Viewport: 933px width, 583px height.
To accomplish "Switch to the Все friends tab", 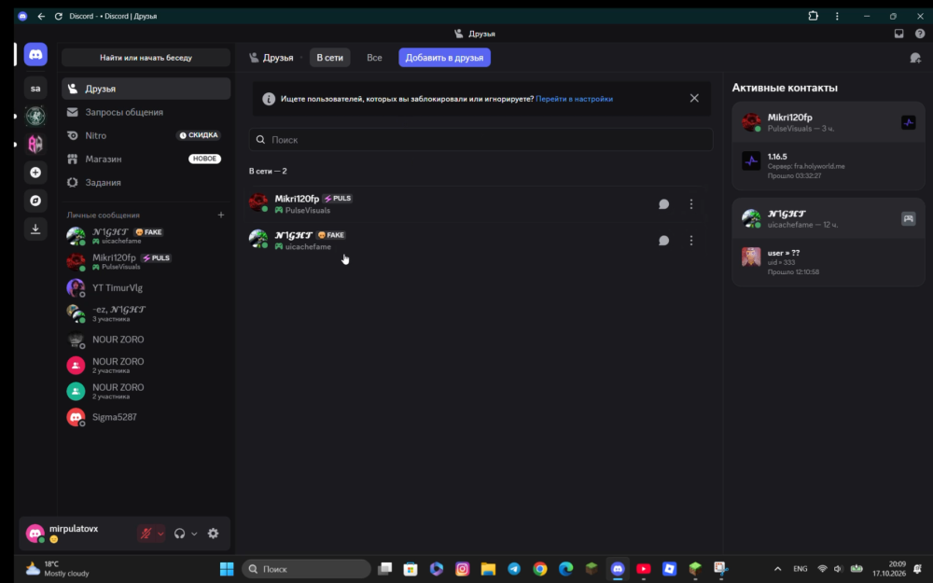I will pos(374,58).
